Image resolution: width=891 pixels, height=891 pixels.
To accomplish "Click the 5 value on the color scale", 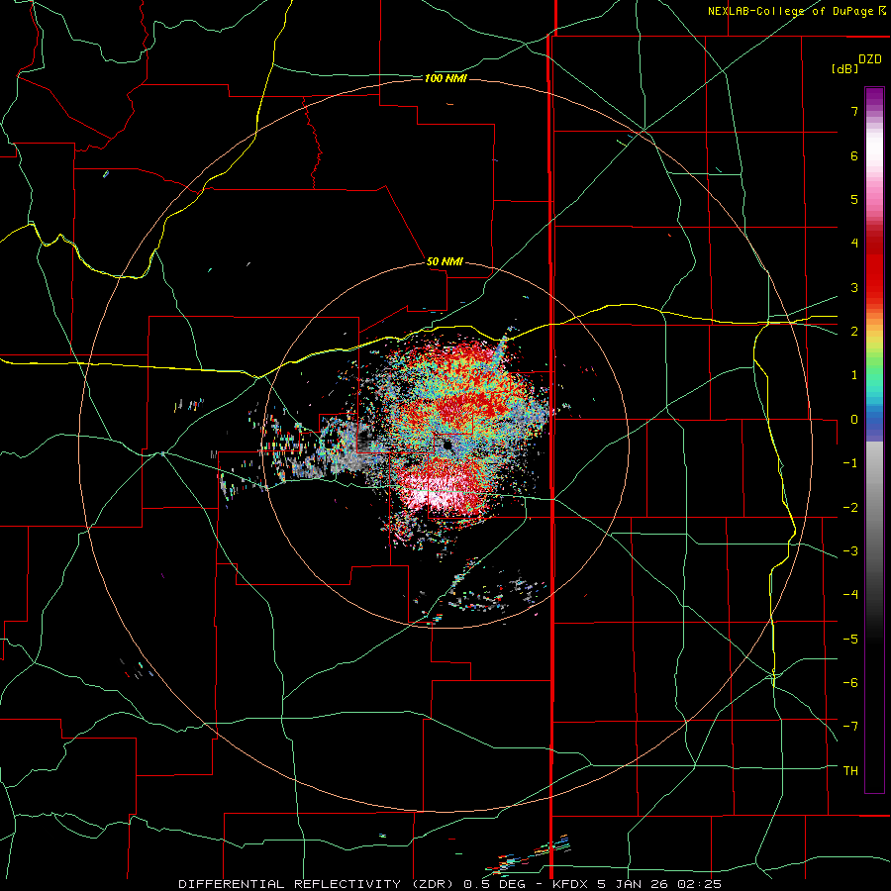I will pyautogui.click(x=854, y=199).
